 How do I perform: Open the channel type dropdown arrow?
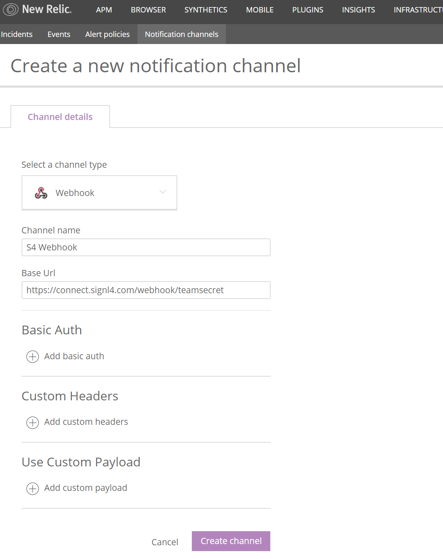pos(163,192)
